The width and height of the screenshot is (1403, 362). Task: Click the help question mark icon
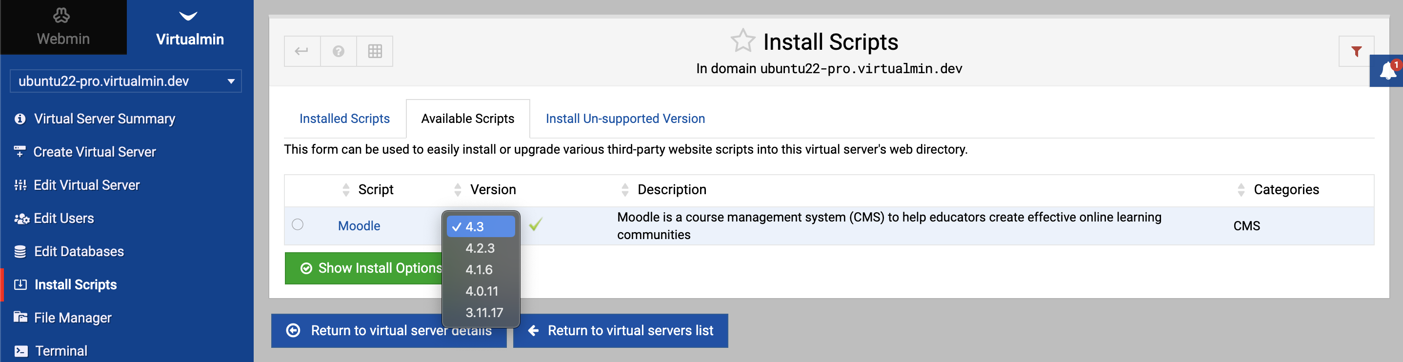point(338,51)
